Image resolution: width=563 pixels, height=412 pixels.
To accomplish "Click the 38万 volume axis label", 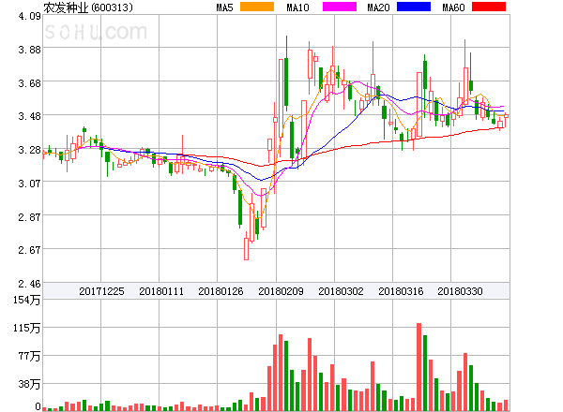I will tap(29, 384).
